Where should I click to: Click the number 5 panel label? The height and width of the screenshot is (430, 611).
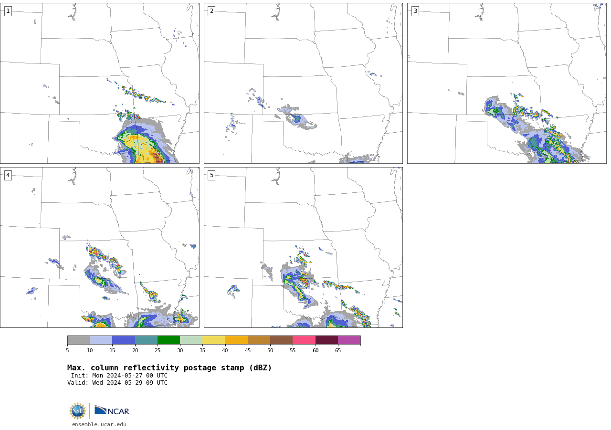coord(211,175)
